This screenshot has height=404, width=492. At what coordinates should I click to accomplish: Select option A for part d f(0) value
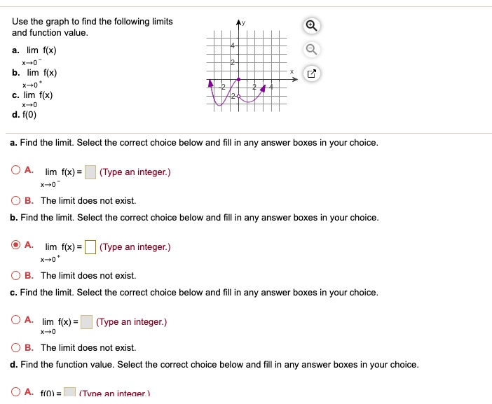[x=16, y=392]
